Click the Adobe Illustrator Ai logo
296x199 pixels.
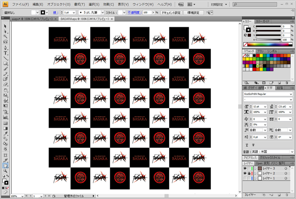click(x=5, y=4)
